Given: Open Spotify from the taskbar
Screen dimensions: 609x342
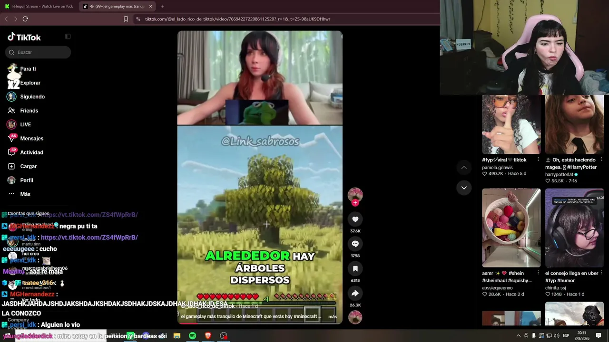Looking at the screenshot, I should [x=192, y=336].
